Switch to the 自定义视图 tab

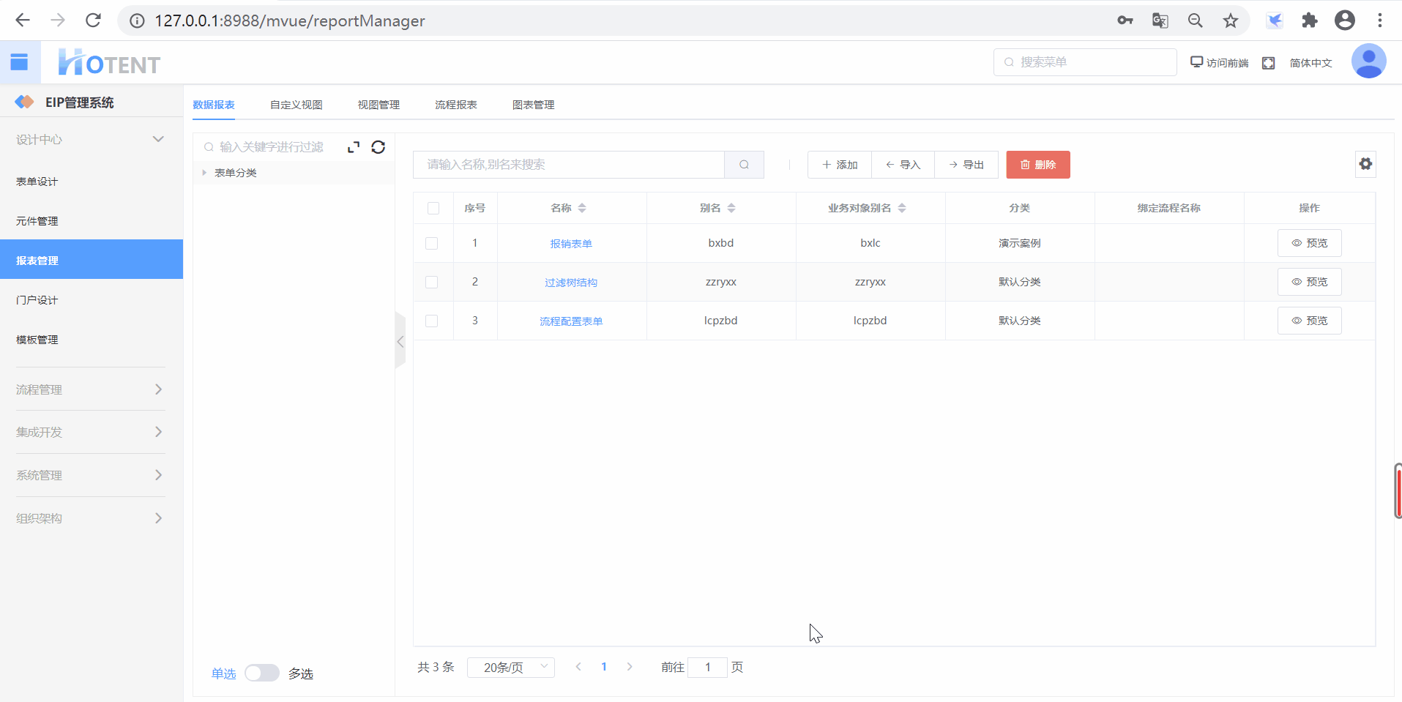(x=296, y=105)
